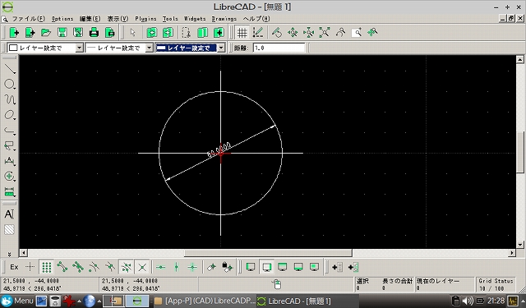Open the Dimension tools in left toolbar
526x308 pixels.
click(10, 161)
